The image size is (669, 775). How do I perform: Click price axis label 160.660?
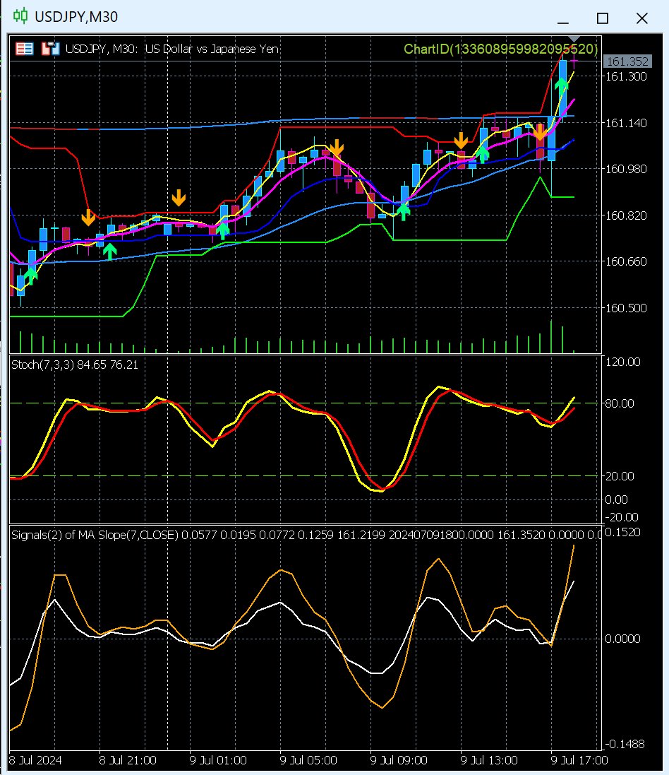pyautogui.click(x=626, y=261)
